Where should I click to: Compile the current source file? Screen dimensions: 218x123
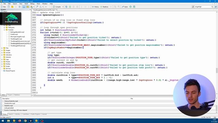(x=57, y=7)
